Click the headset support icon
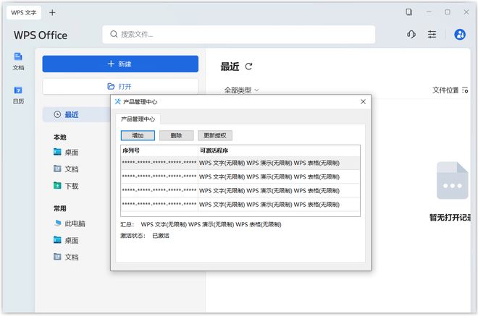The image size is (478, 316). (411, 35)
